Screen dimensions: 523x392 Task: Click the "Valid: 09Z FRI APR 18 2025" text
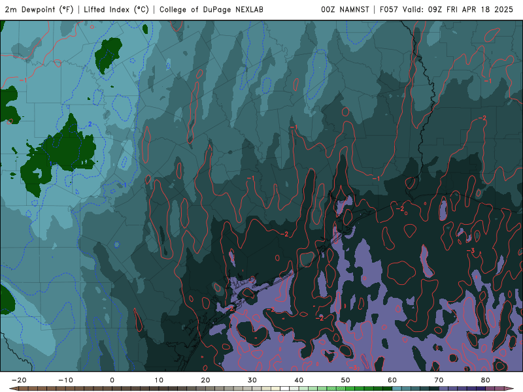tap(458, 10)
